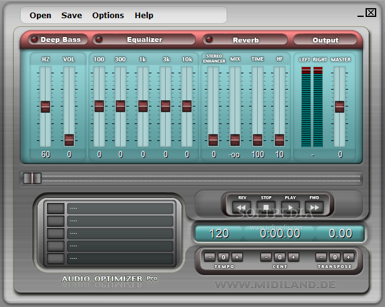Click the RIGHT output level meter
Image resolution: width=385 pixels, height=307 pixels.
click(x=318, y=107)
